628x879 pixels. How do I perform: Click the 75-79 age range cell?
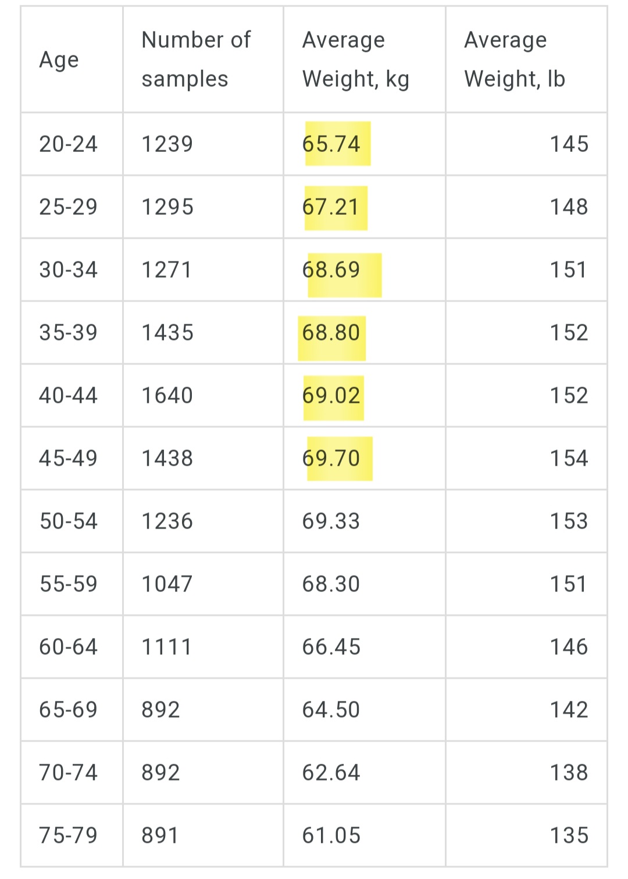click(x=68, y=836)
